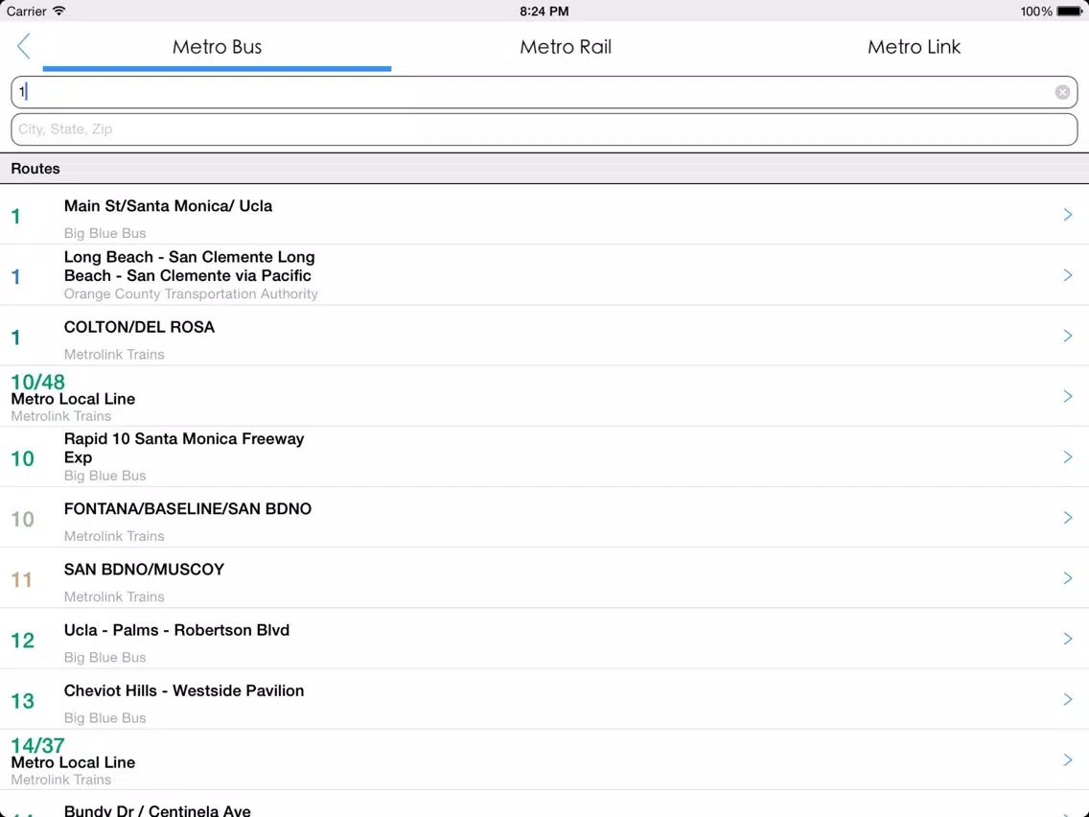Image resolution: width=1089 pixels, height=817 pixels.
Task: Tap Big Blue Bus label under Cheviot Hills
Action: tap(104, 717)
